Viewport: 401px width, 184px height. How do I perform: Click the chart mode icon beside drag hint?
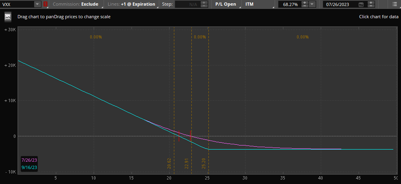coord(8,17)
